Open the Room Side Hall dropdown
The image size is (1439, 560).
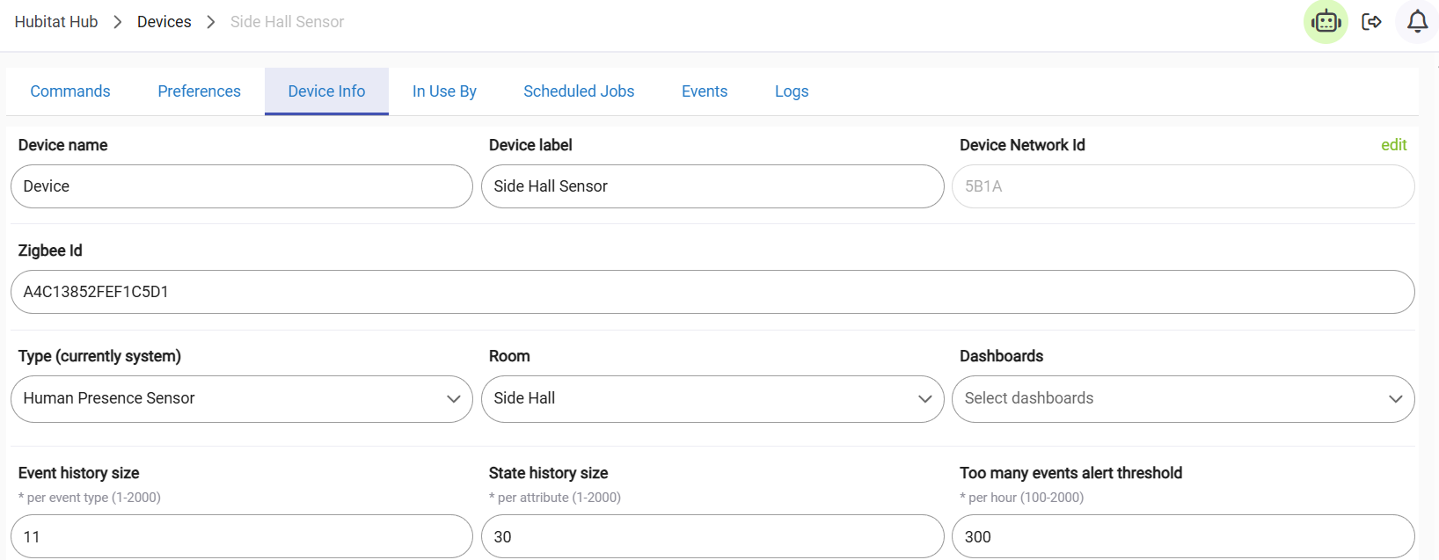pyautogui.click(x=712, y=398)
